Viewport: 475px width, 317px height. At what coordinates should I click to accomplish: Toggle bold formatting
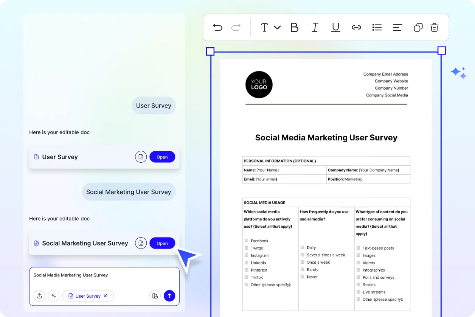(x=294, y=27)
